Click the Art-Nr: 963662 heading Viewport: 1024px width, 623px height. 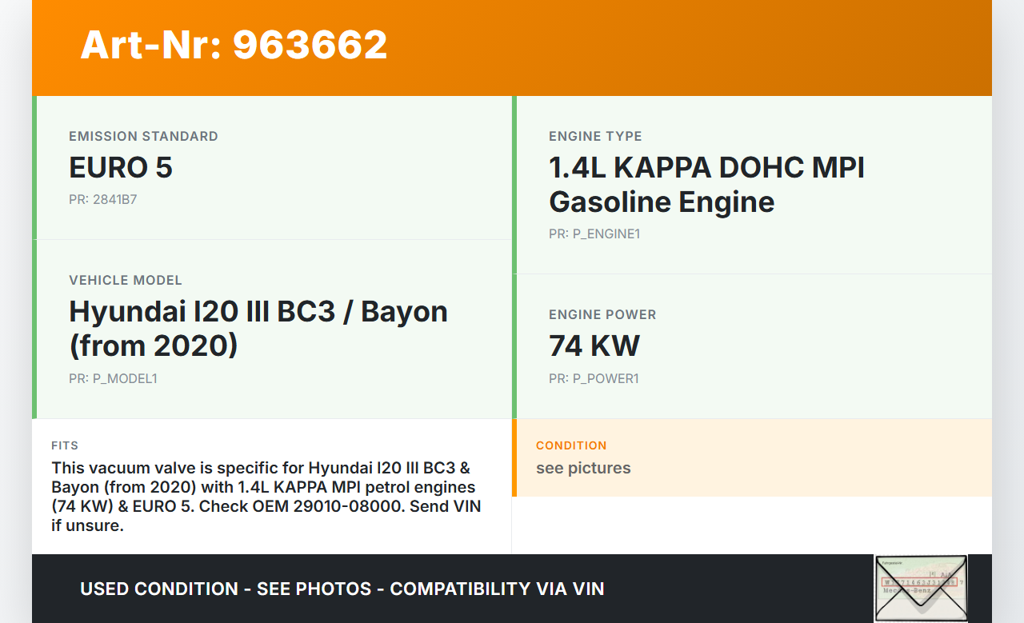234,45
